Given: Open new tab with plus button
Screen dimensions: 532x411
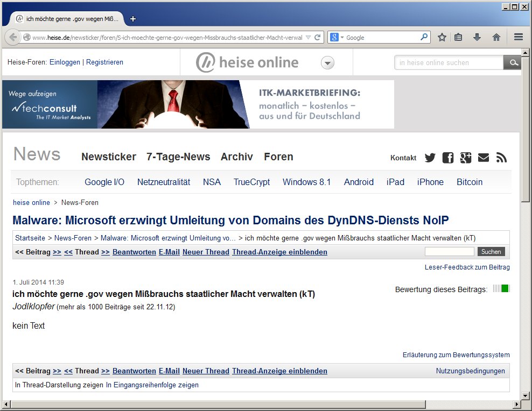Looking at the screenshot, I should [x=133, y=19].
